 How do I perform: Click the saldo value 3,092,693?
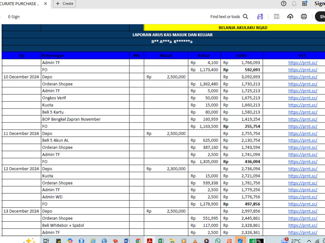pyautogui.click(x=251, y=77)
